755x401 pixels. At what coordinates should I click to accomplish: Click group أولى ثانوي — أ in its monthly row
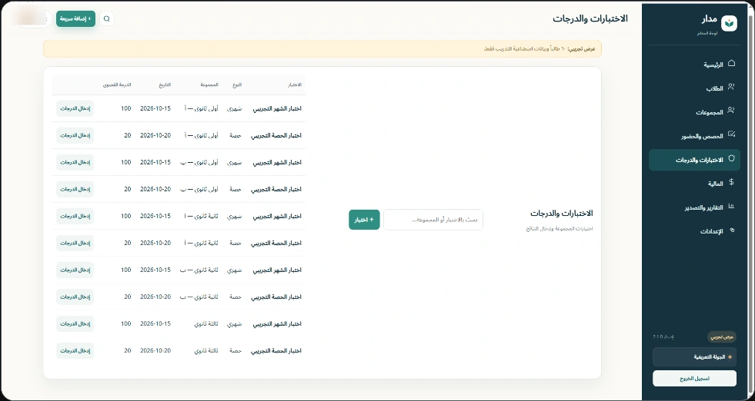pos(202,108)
